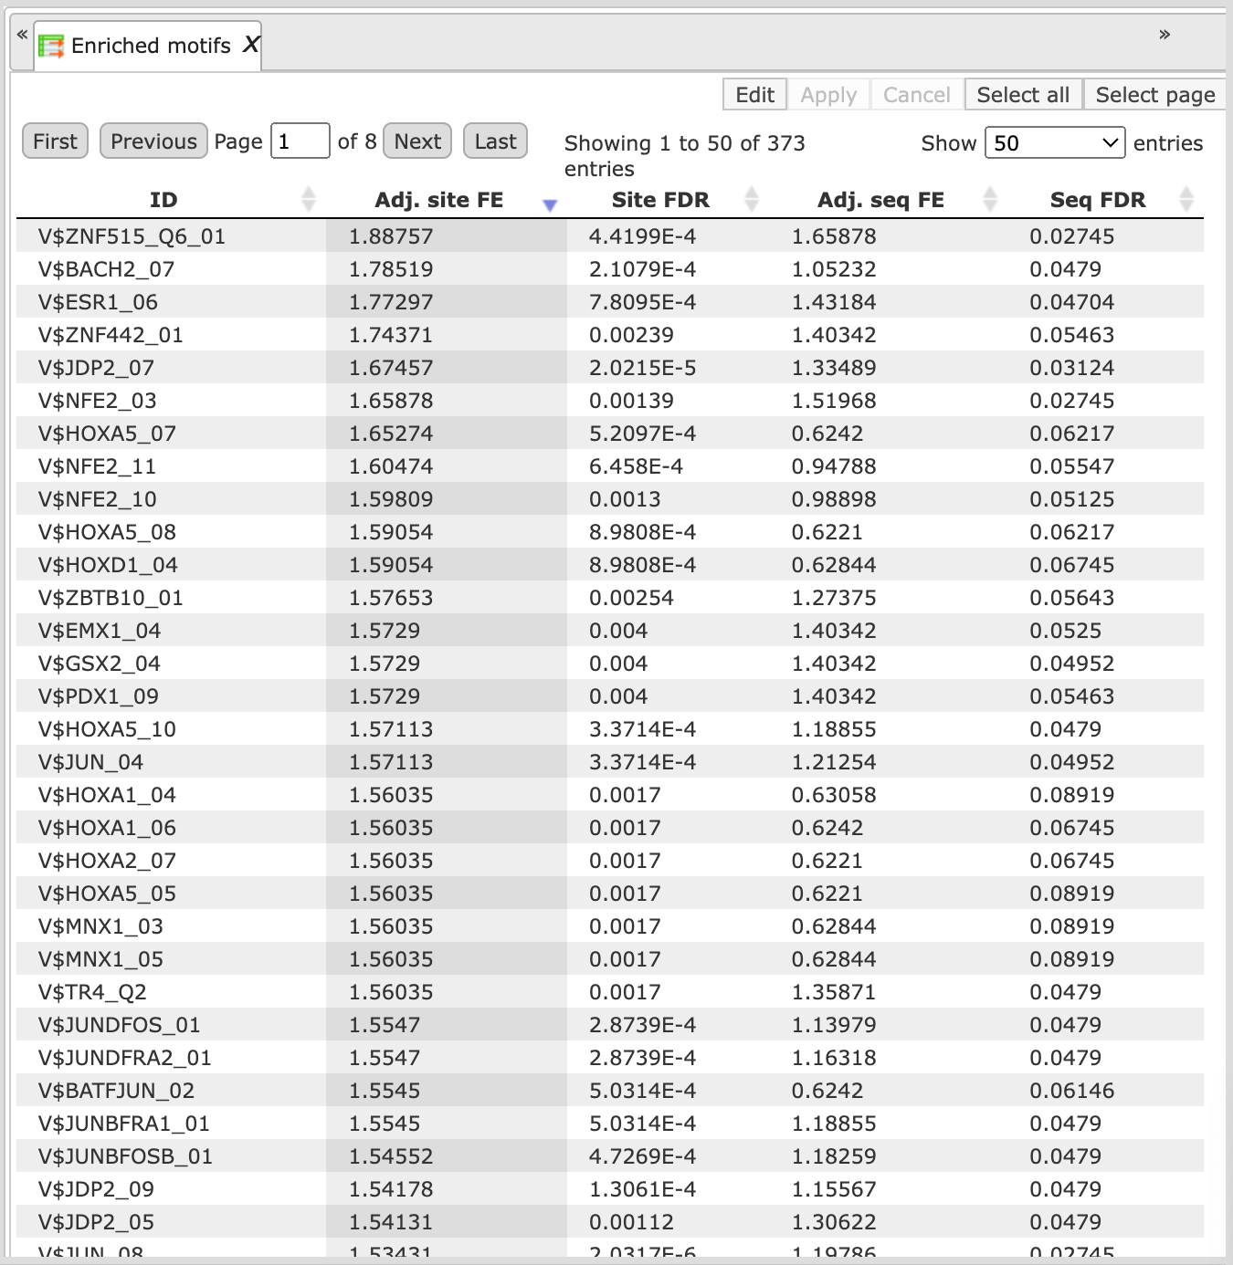Viewport: 1233px width, 1265px height.
Task: Click the Select all button
Action: point(1023,94)
